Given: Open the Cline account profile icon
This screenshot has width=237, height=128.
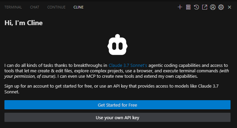Looking at the screenshot, I should [213, 7].
